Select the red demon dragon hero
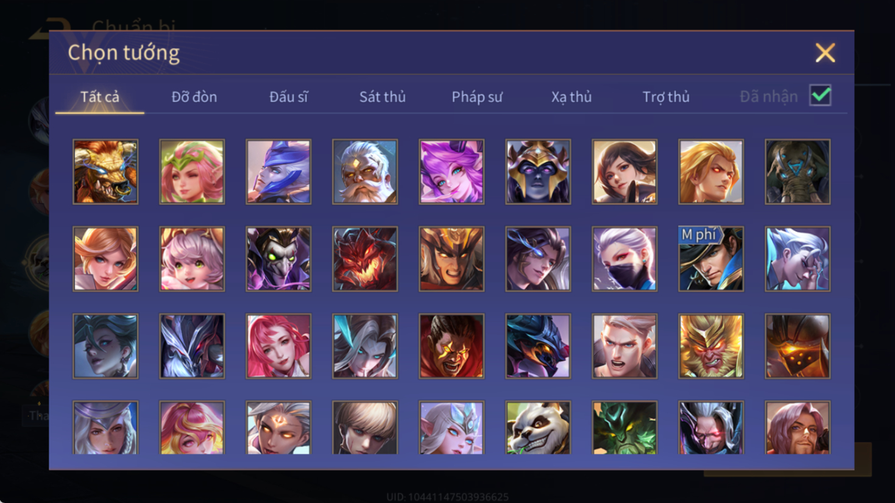895x503 pixels. (x=365, y=259)
